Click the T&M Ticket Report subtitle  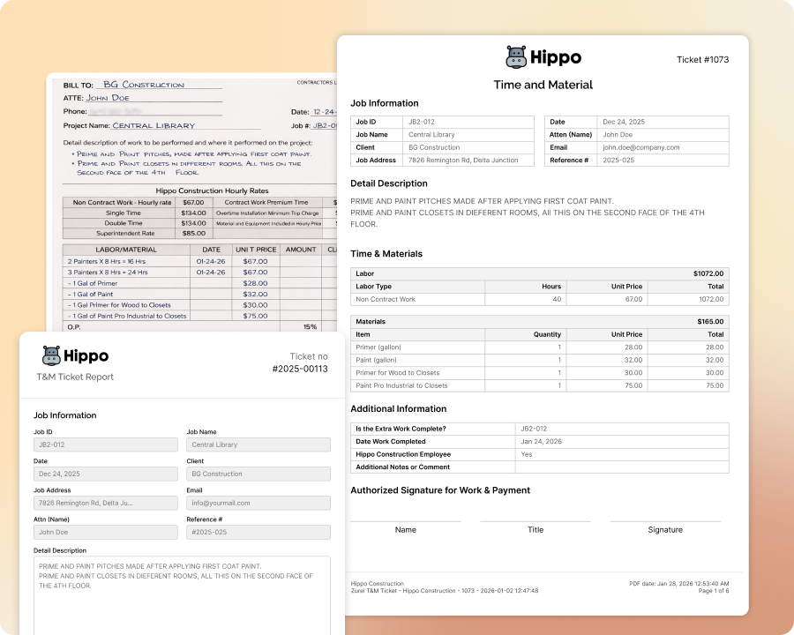coord(75,377)
